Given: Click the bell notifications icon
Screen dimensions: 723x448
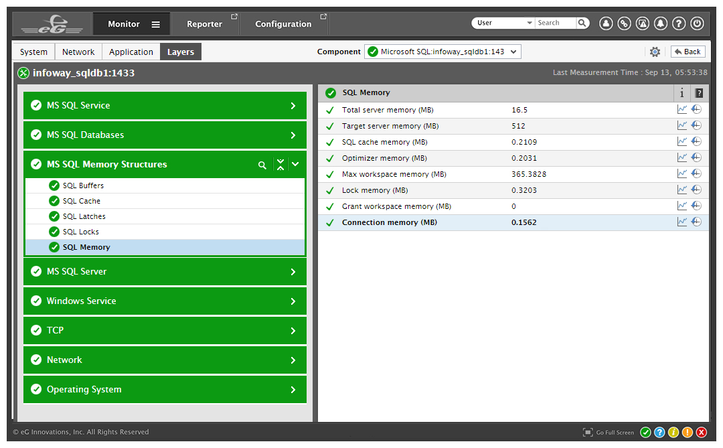Looking at the screenshot, I should coord(660,23).
